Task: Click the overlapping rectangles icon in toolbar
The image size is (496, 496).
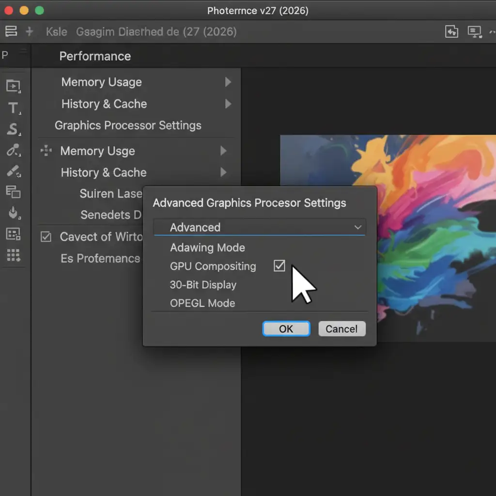Action: click(x=13, y=192)
